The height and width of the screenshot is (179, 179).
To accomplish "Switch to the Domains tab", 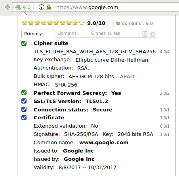I will click(67, 33).
